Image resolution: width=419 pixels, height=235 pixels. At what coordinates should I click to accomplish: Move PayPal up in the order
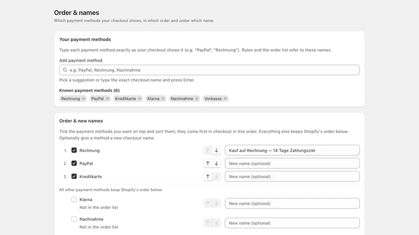click(x=207, y=163)
